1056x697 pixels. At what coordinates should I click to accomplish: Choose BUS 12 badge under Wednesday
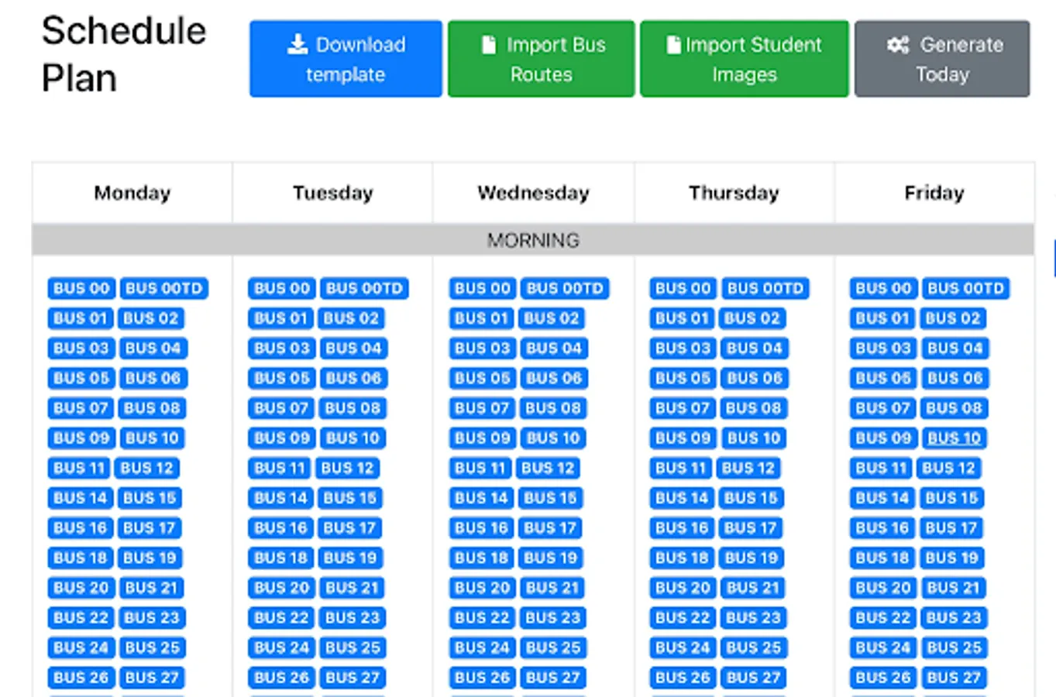(x=548, y=469)
